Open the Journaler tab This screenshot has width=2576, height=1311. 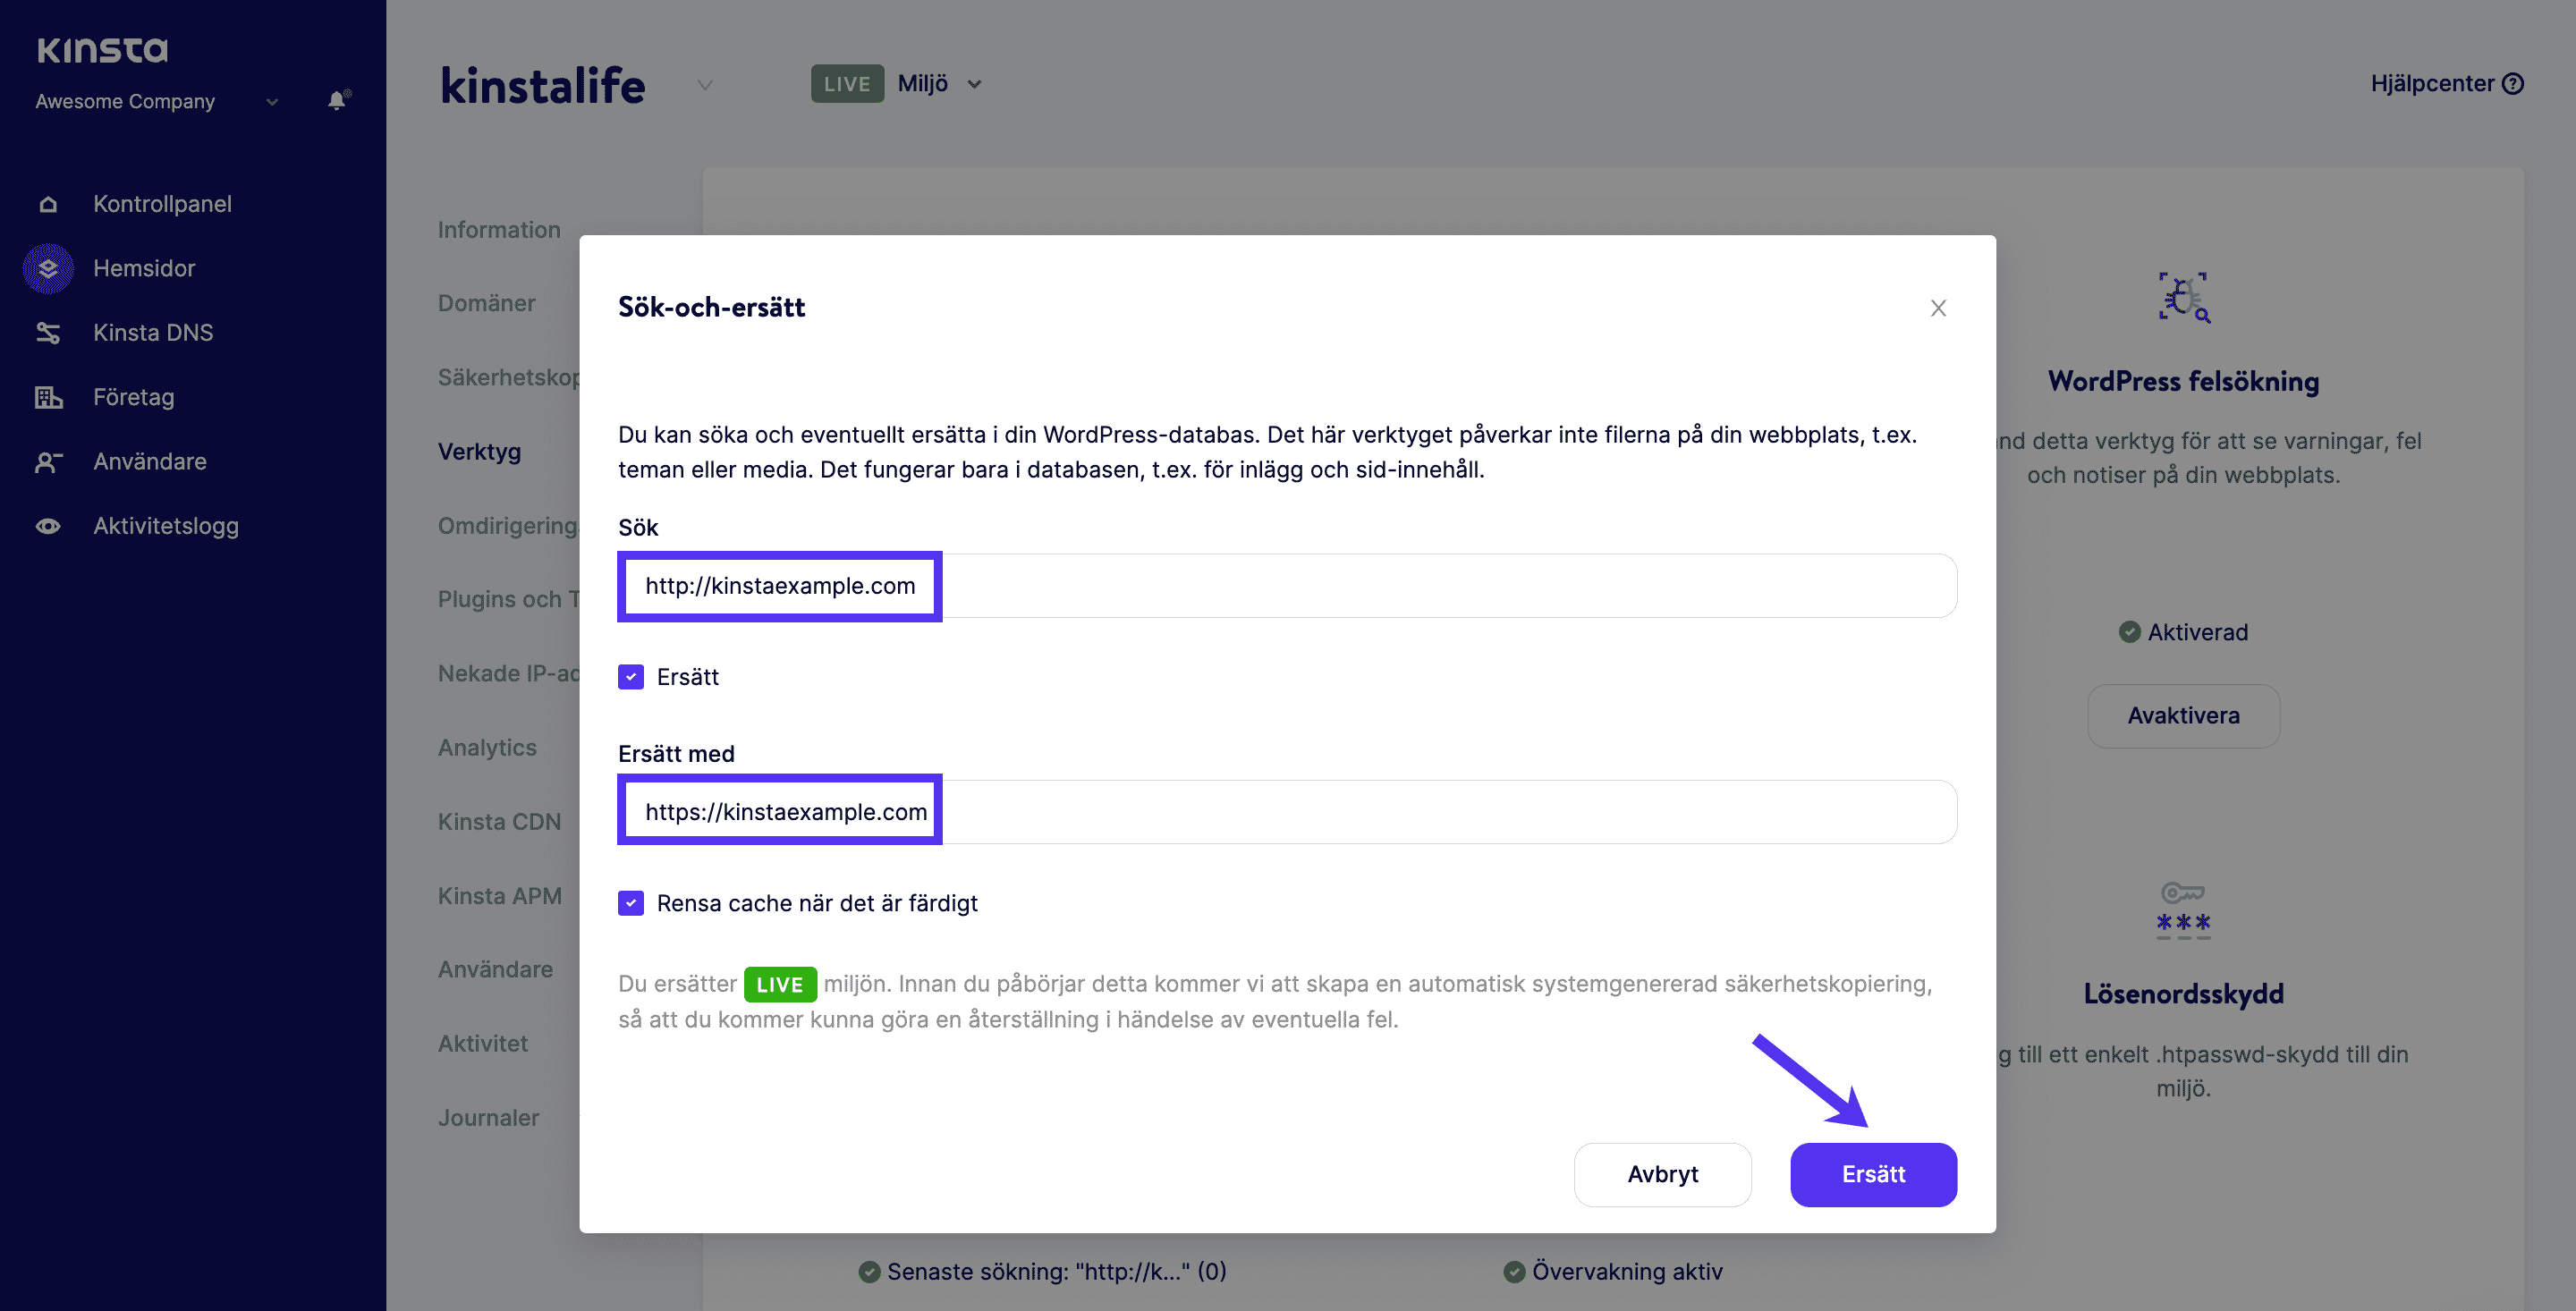click(489, 1118)
